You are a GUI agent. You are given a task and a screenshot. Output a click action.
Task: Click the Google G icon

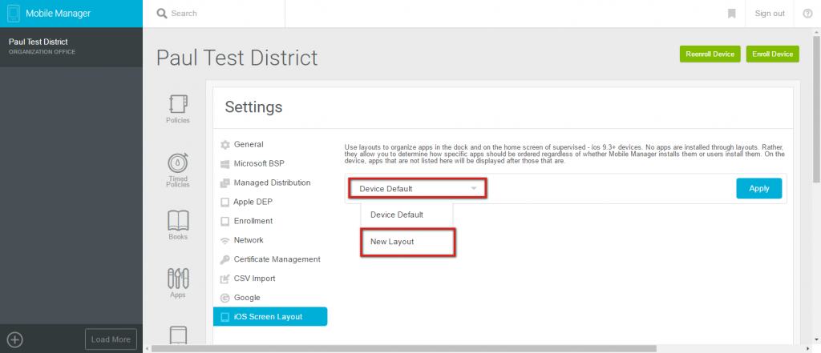pyautogui.click(x=225, y=298)
